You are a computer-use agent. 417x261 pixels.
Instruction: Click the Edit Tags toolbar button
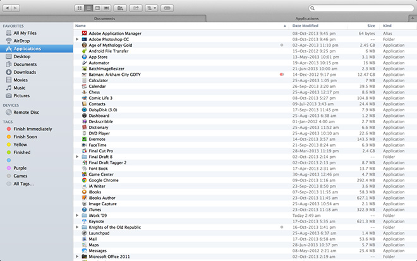tap(167, 8)
